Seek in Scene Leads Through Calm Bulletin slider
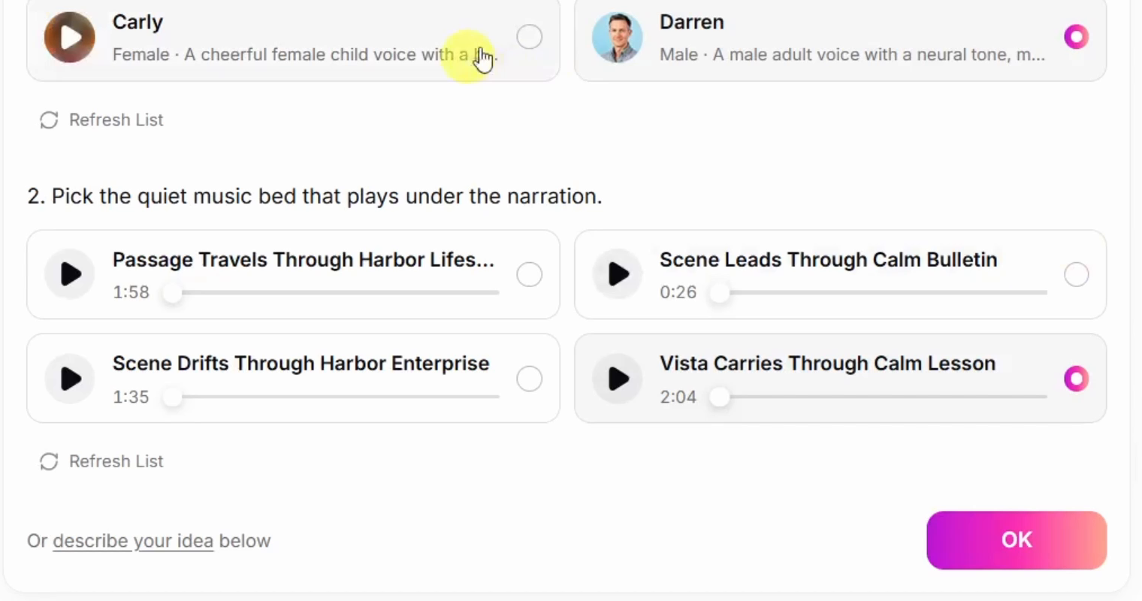The height and width of the screenshot is (601, 1142). click(x=879, y=292)
